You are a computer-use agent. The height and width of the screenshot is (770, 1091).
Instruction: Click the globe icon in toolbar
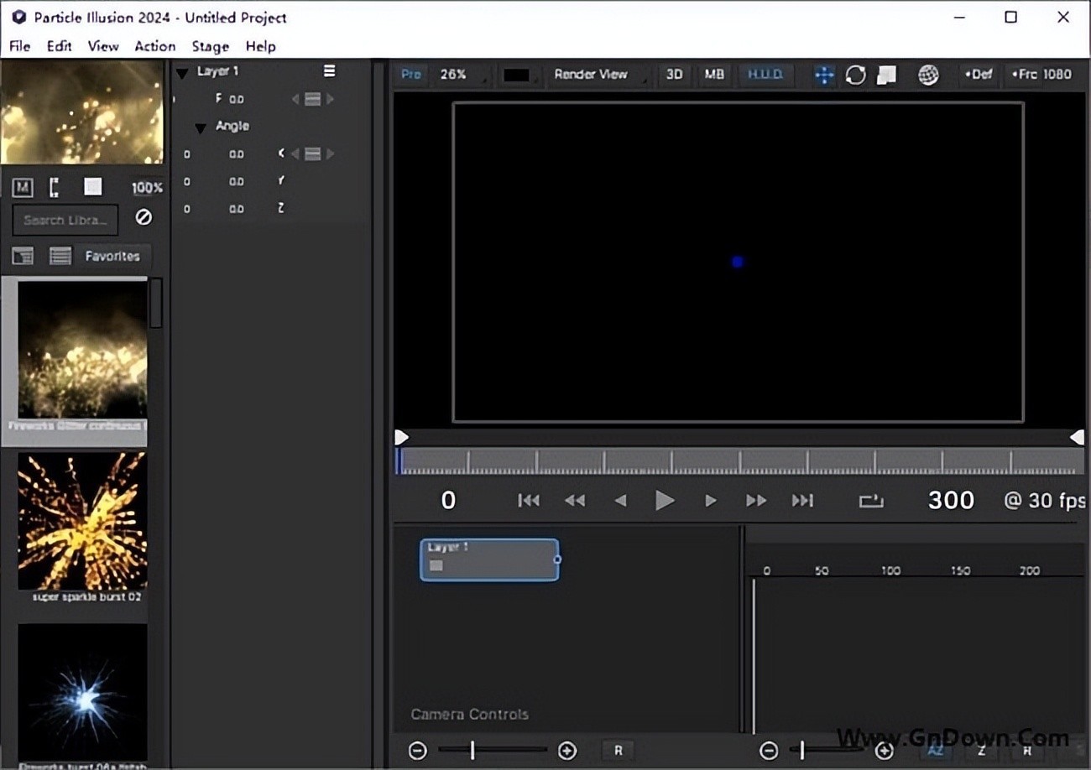[928, 75]
